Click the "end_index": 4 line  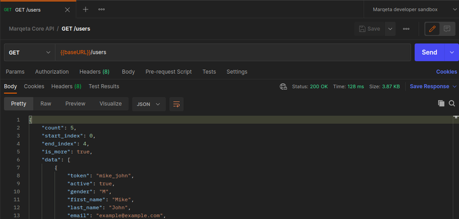65,144
